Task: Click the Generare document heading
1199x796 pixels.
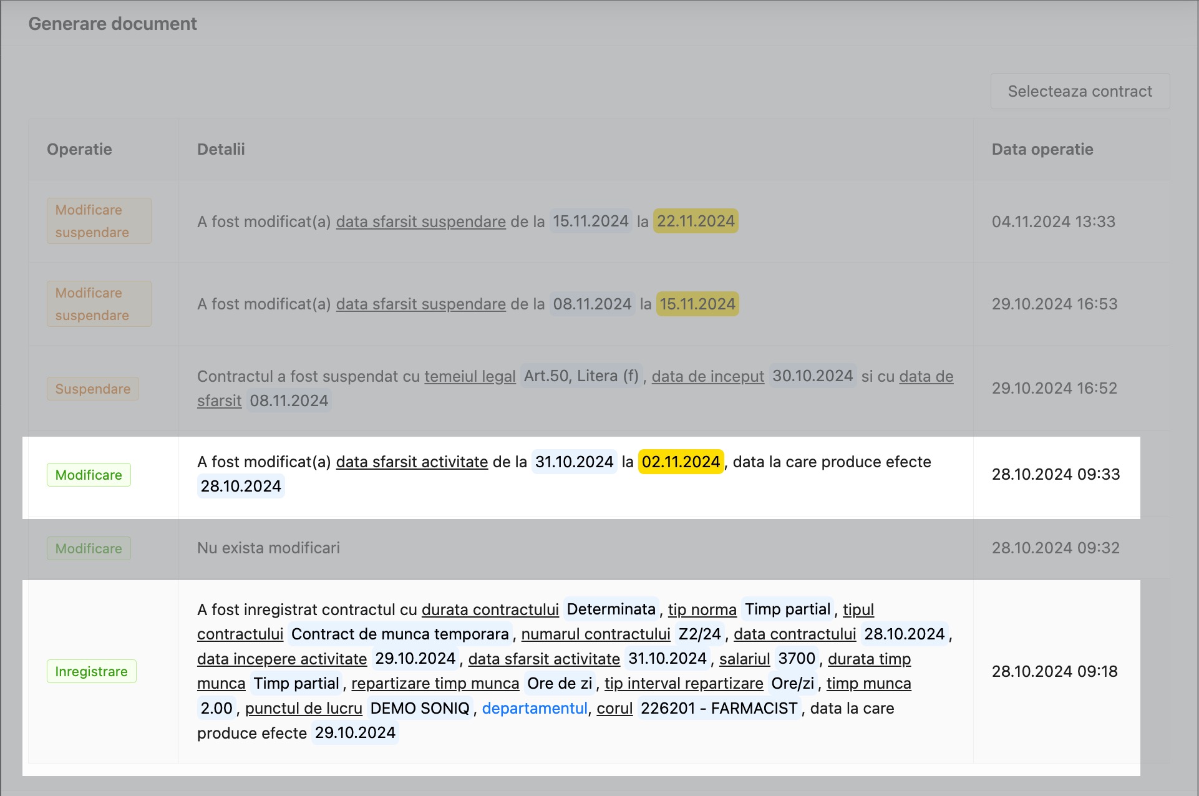Action: [112, 24]
